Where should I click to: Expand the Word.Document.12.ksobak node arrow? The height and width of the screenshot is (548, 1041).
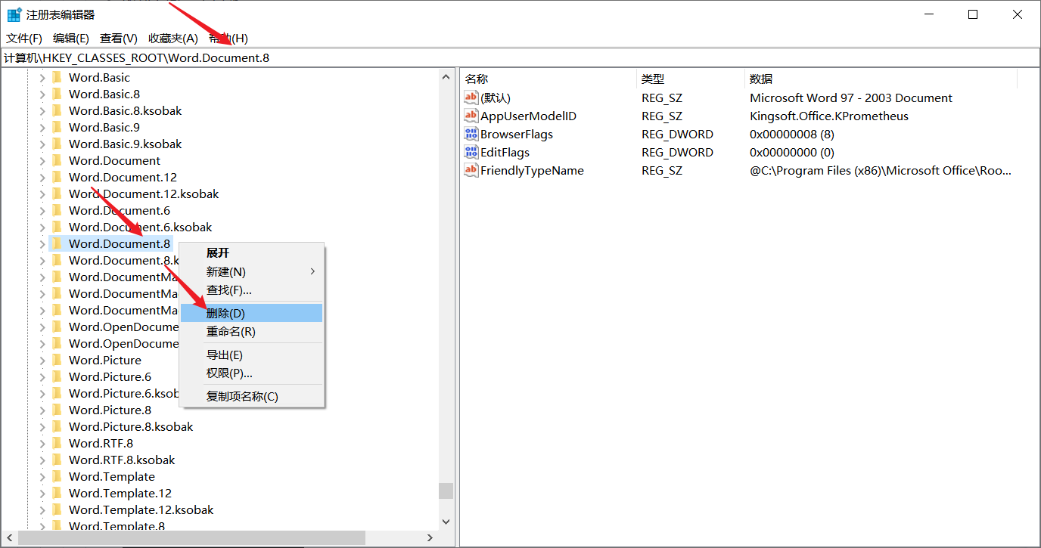pyautogui.click(x=42, y=194)
